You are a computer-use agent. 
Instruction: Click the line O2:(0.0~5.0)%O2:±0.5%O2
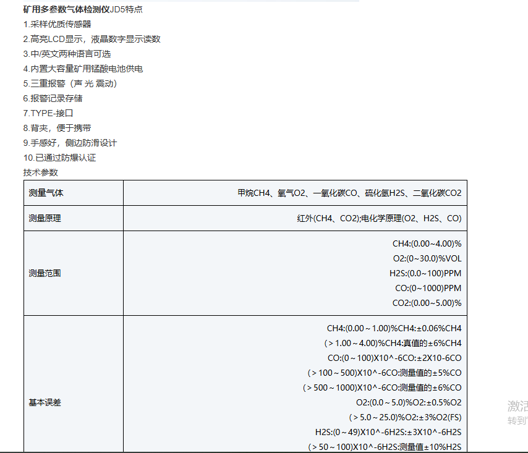409,402
